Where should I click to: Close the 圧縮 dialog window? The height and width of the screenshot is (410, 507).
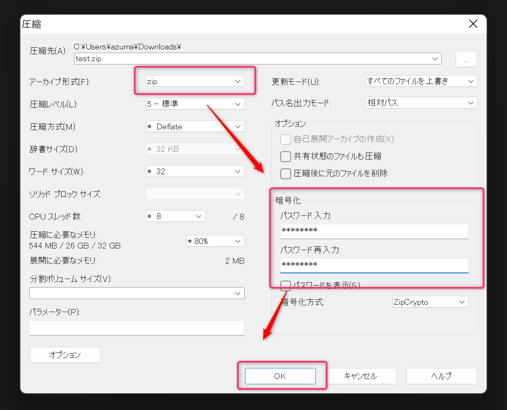(x=473, y=24)
